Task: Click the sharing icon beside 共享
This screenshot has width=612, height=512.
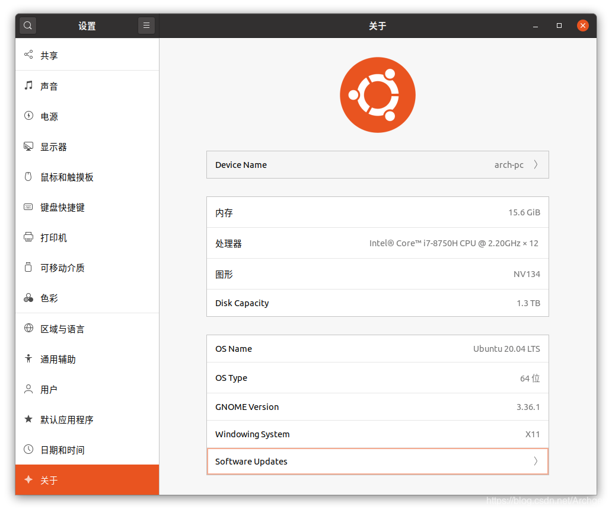Action: click(x=28, y=55)
